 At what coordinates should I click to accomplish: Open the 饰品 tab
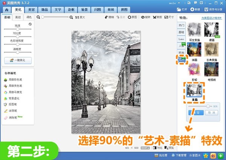click(44, 10)
